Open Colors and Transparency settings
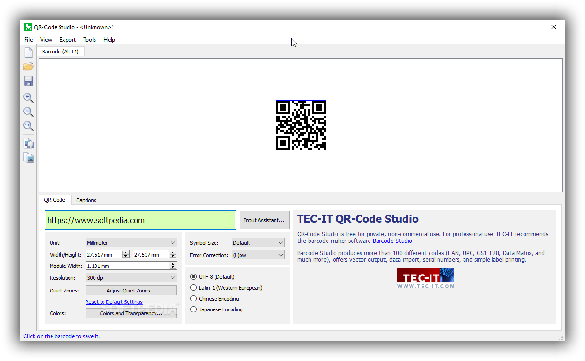 [131, 313]
